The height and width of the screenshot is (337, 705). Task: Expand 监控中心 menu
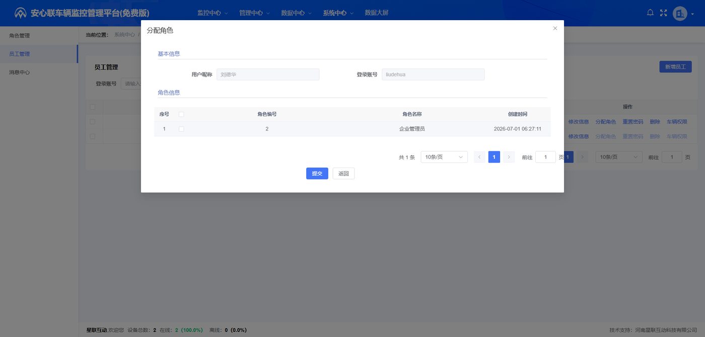coord(213,13)
